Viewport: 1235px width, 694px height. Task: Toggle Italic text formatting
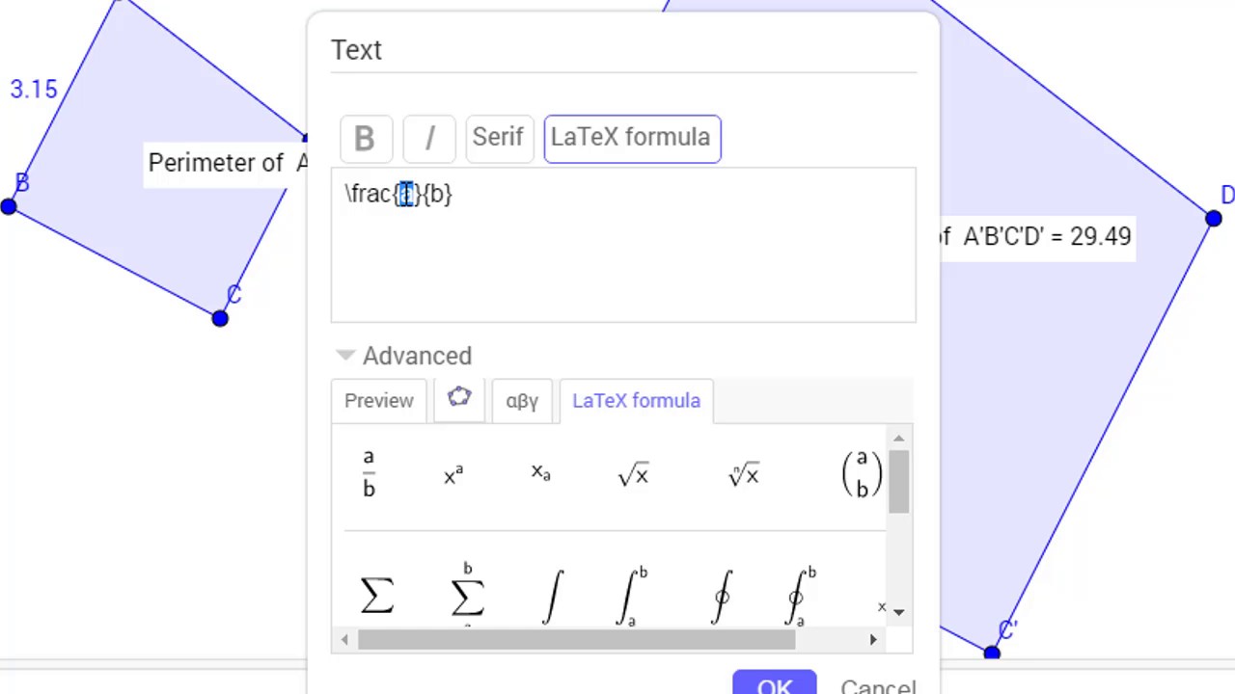click(x=429, y=138)
